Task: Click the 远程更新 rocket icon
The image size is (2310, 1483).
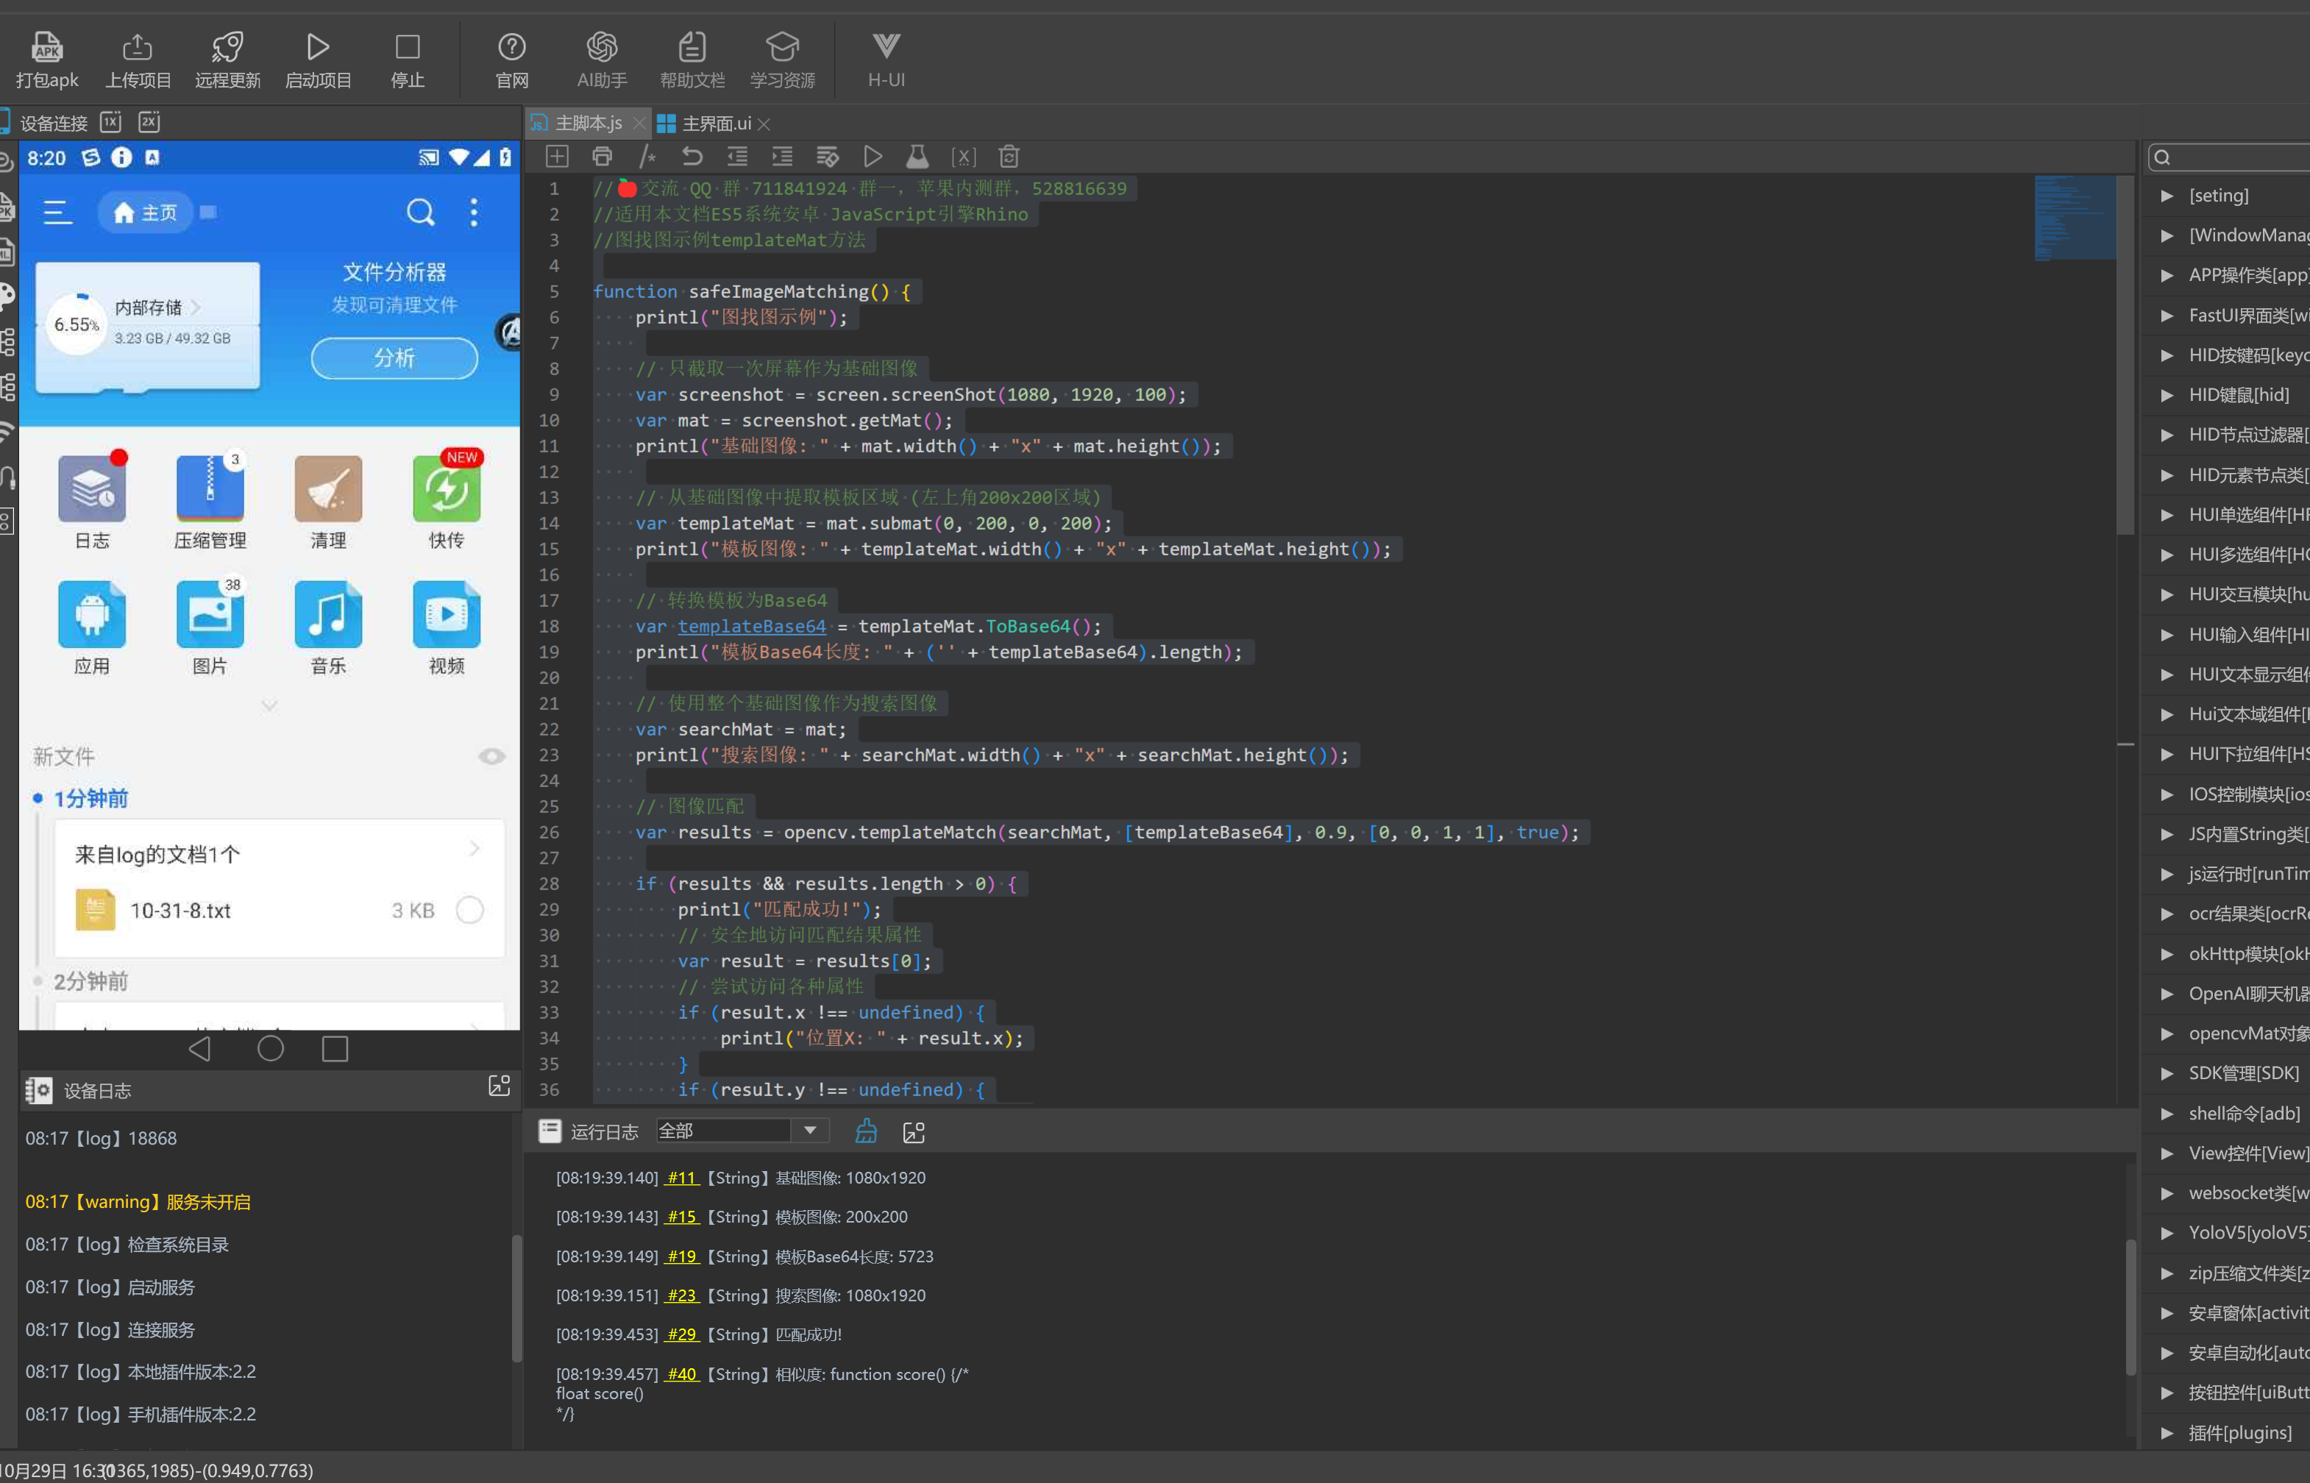Action: point(227,47)
